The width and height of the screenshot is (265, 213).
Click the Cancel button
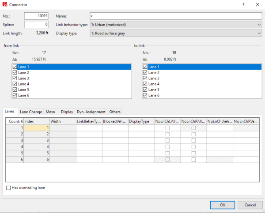point(250,205)
